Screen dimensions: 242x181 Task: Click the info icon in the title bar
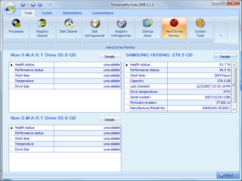click(x=40, y=5)
